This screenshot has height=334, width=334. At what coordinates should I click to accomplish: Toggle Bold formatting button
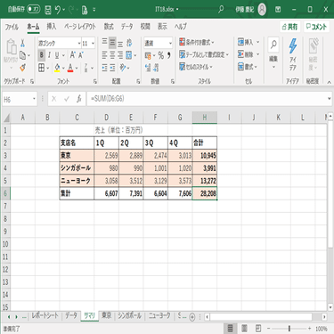pyautogui.click(x=41, y=55)
